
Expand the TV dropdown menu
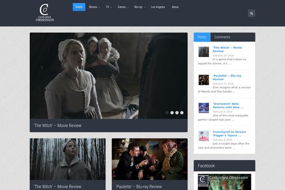[x=109, y=7]
